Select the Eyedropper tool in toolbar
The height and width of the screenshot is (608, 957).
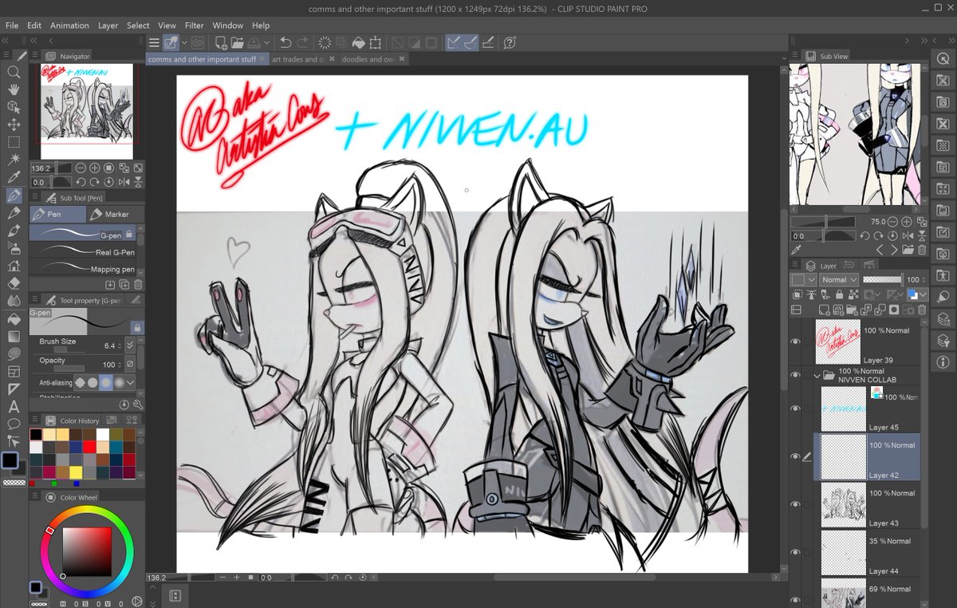point(14,177)
